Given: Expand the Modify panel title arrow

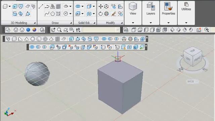Looking at the screenshot, I should (x=122, y=23).
